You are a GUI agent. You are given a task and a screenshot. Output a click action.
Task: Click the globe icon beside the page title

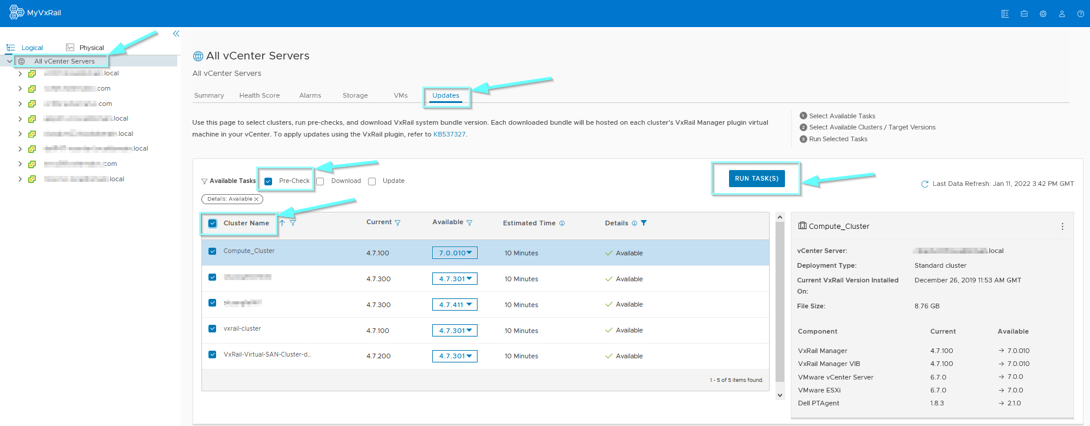198,56
